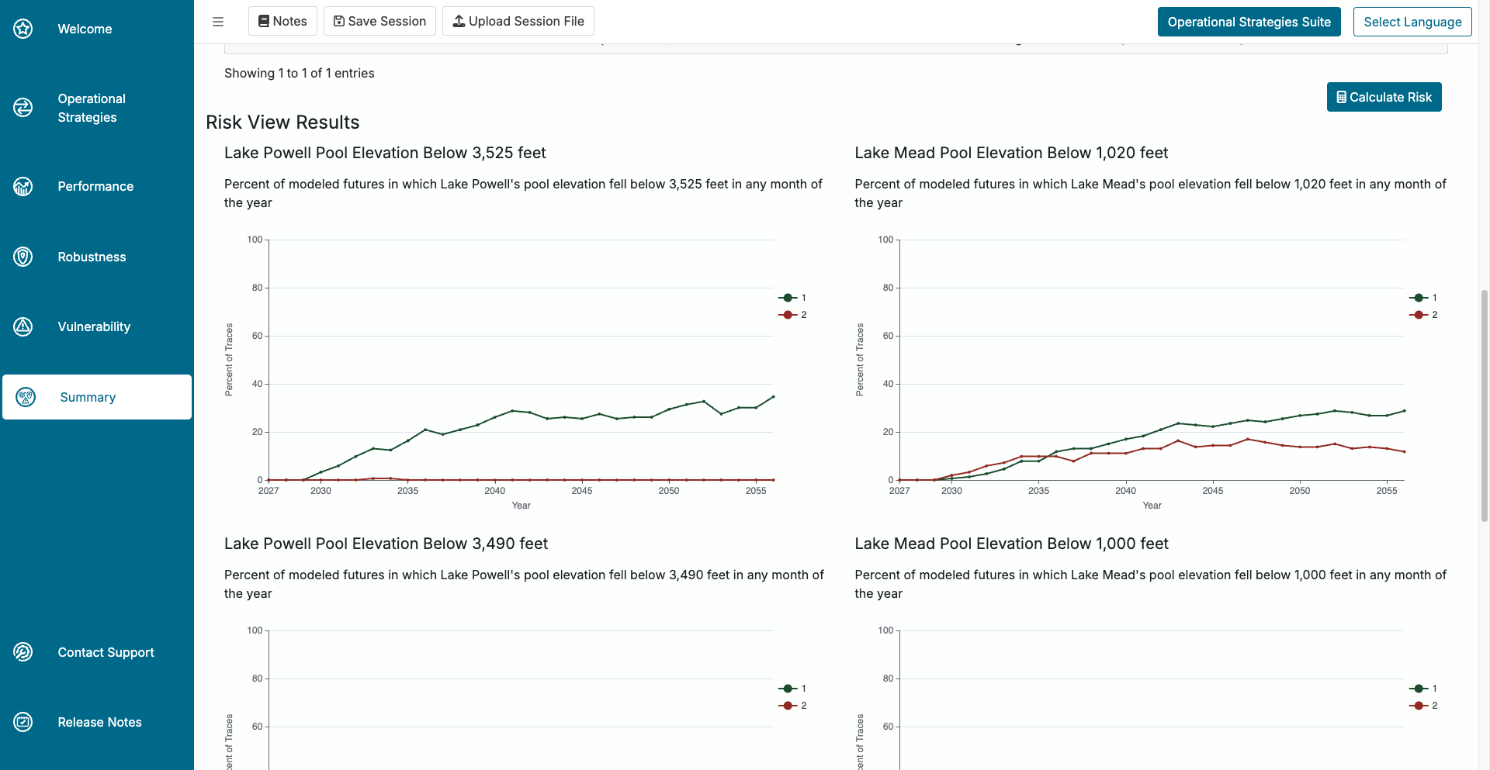Viewport: 1490px width, 770px height.
Task: Open Contact Support link
Action: tap(106, 652)
